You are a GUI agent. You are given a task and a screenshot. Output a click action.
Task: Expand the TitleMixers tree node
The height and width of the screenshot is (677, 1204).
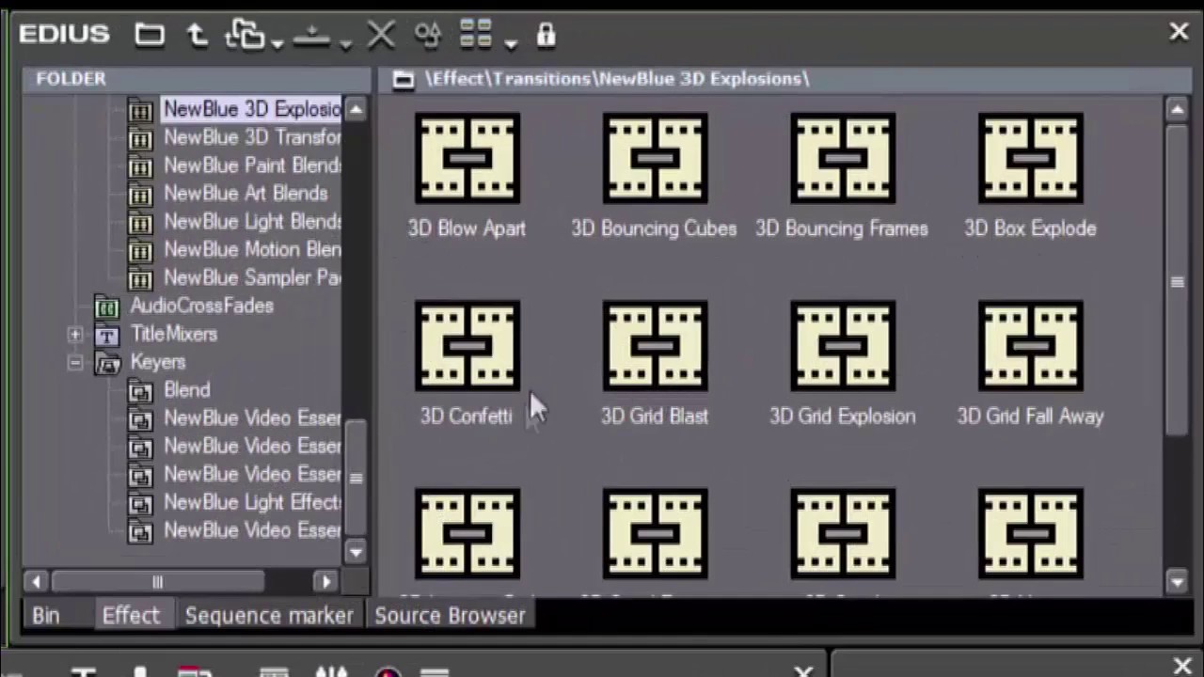[75, 335]
